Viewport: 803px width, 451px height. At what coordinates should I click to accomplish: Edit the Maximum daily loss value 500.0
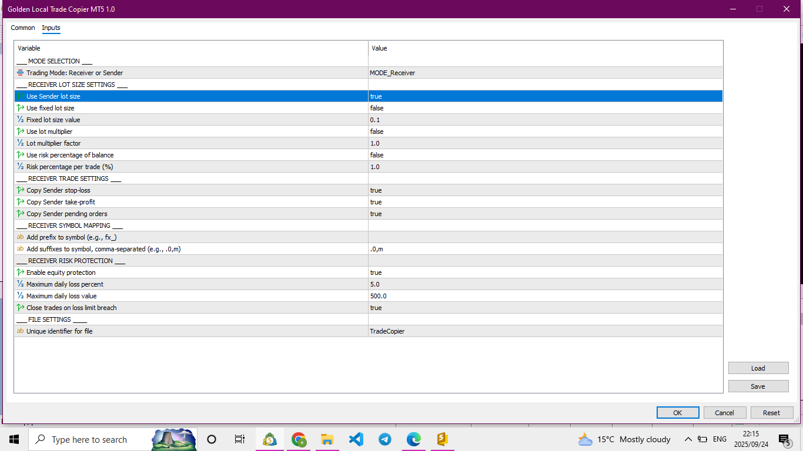[x=546, y=296]
